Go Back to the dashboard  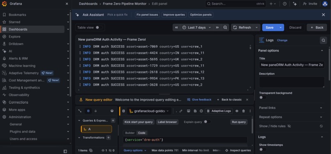(317, 28)
